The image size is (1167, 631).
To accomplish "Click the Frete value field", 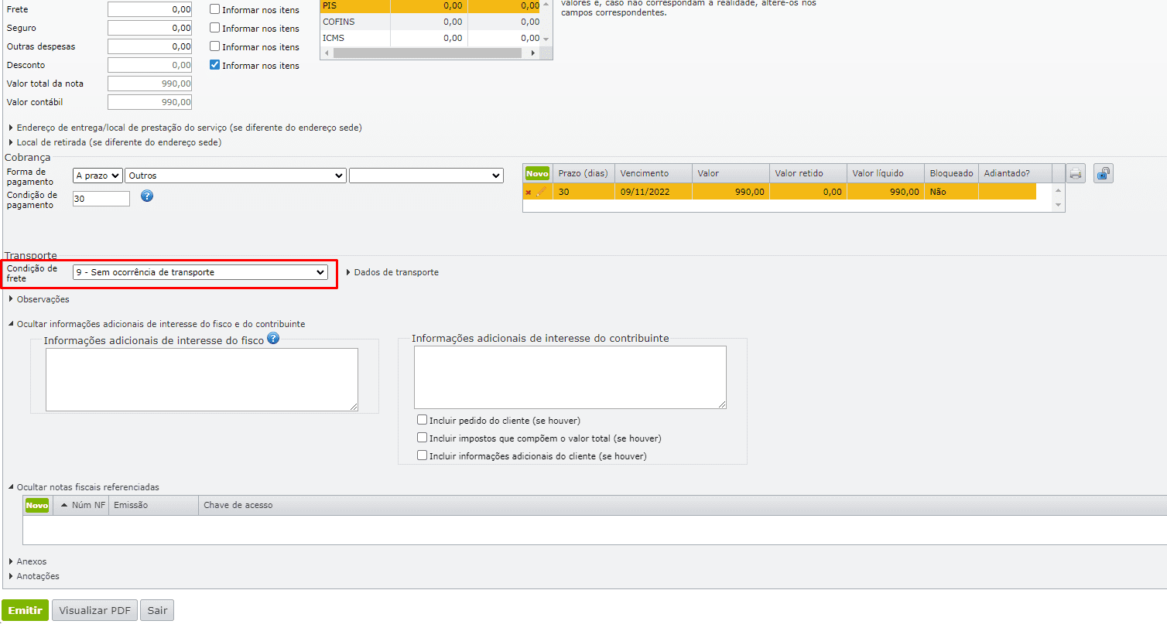I will click(149, 9).
